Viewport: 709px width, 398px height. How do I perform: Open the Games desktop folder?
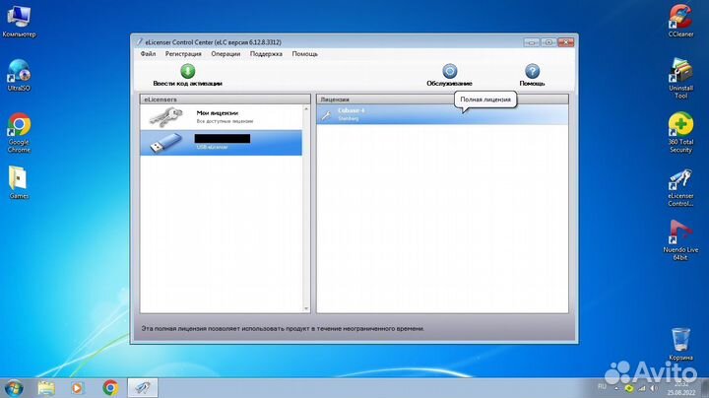[19, 182]
